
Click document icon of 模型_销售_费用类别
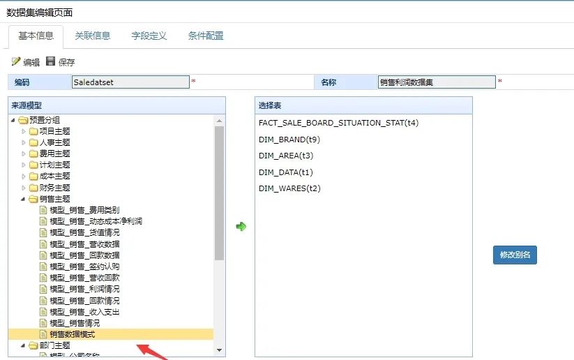point(43,210)
